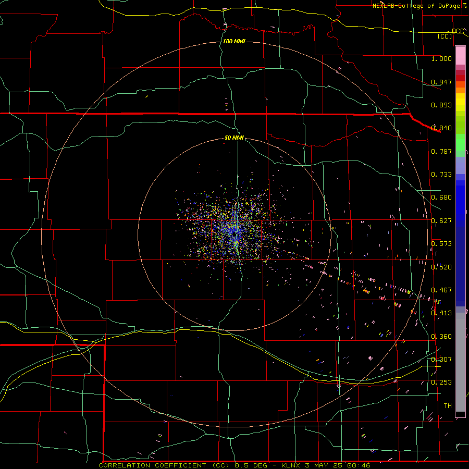Click the 0.413 scale value
This screenshot has height=469, width=469.
point(441,313)
